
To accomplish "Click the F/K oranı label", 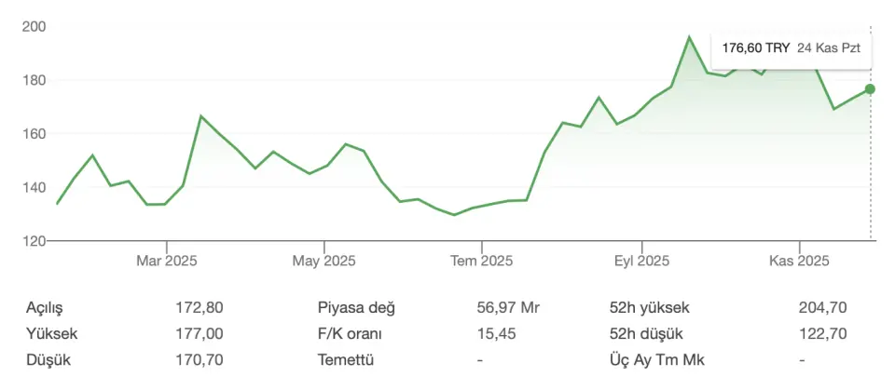I will 351,333.
